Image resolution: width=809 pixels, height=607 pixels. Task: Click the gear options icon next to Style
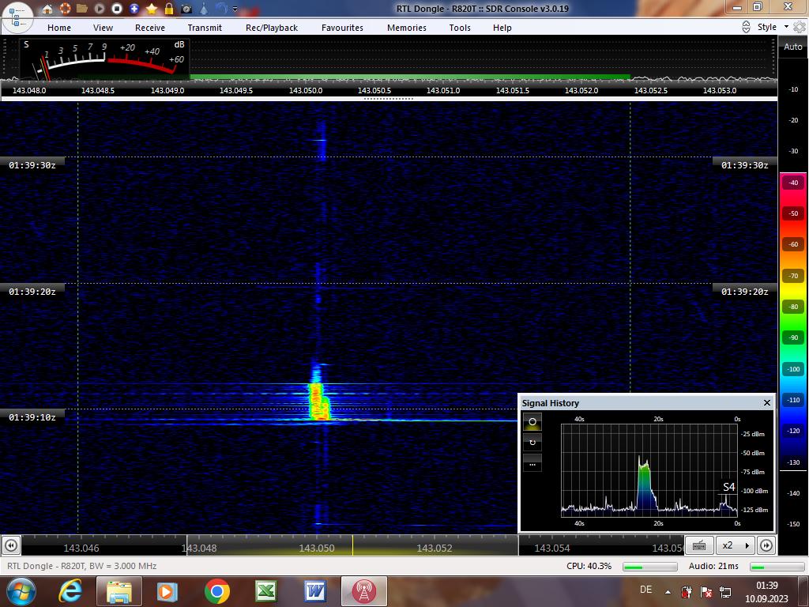click(800, 28)
